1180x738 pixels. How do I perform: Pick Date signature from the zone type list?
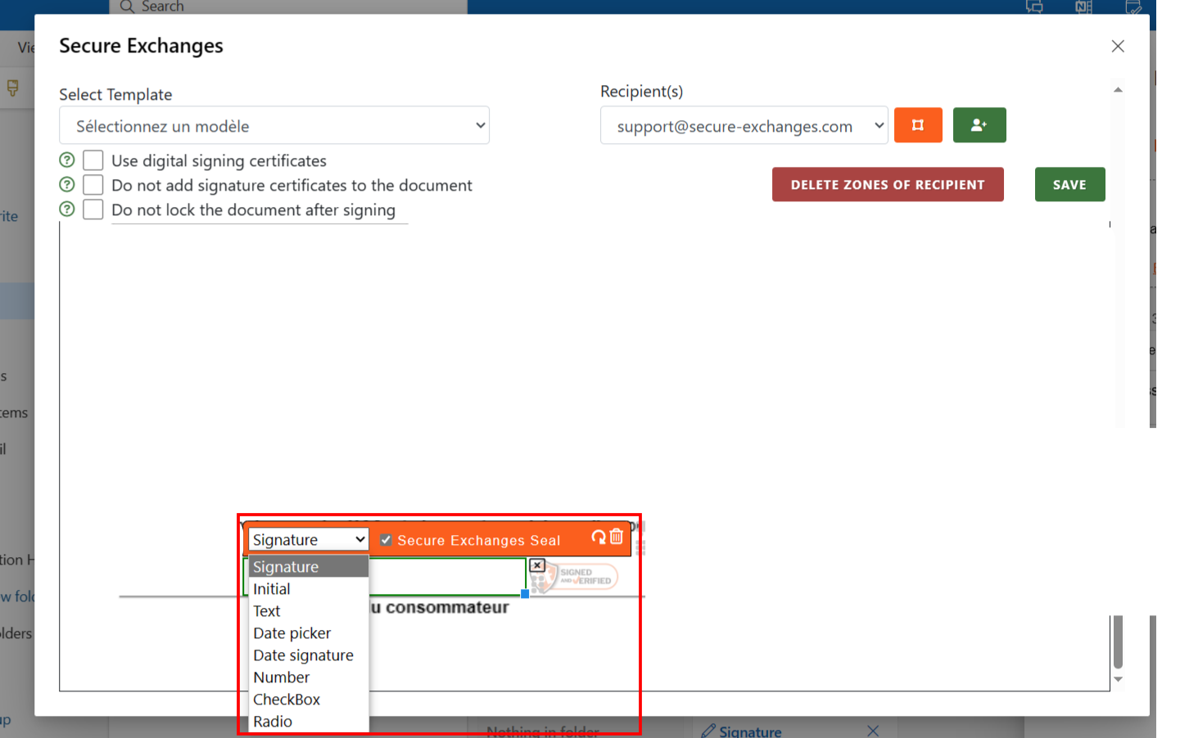[309, 655]
